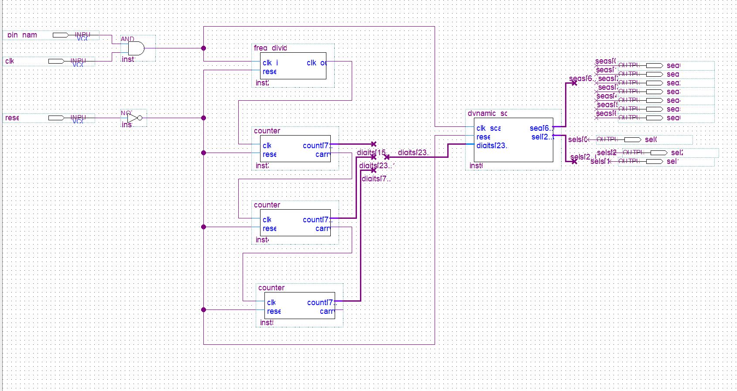737x391 pixels.
Task: Click the seg4 output pin symbol
Action: (655, 100)
